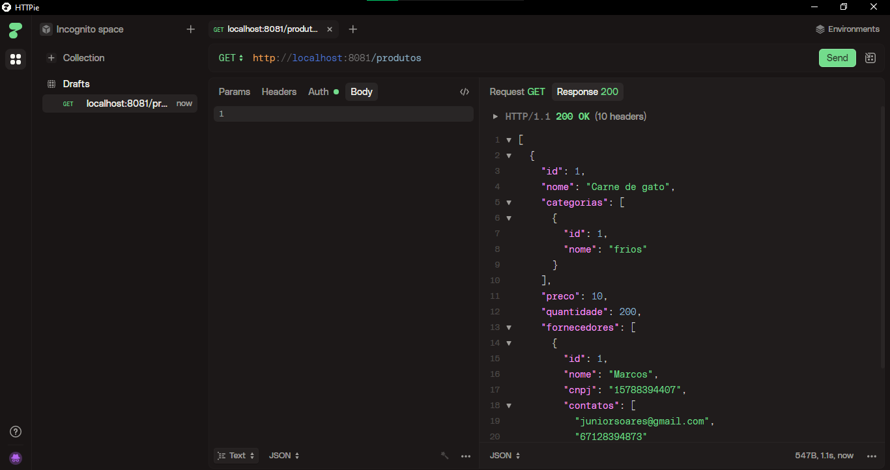The width and height of the screenshot is (890, 470).
Task: Switch to the Headers tab
Action: coord(279,92)
